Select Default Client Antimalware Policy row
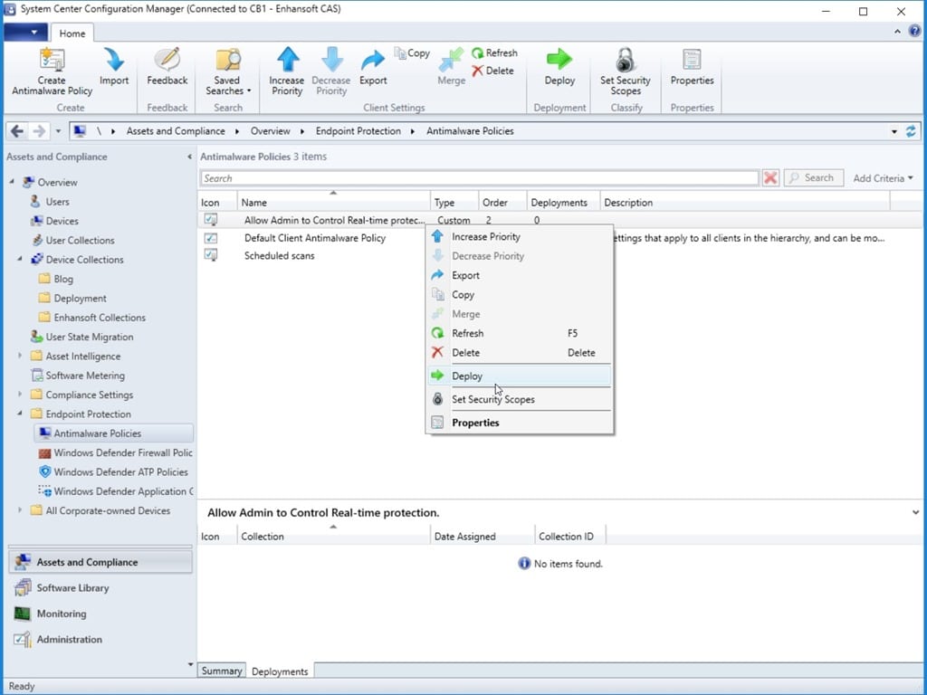927x695 pixels. (314, 238)
